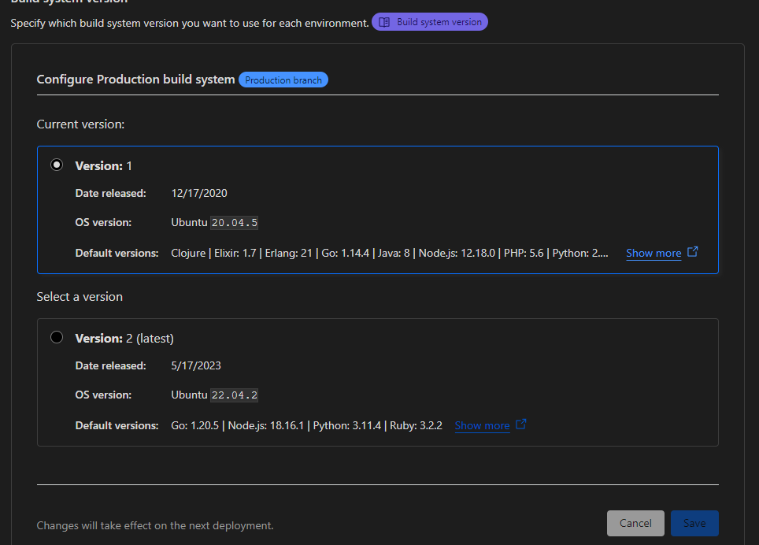Select the Version 2 (latest) radio button
The height and width of the screenshot is (545, 759).
[57, 338]
